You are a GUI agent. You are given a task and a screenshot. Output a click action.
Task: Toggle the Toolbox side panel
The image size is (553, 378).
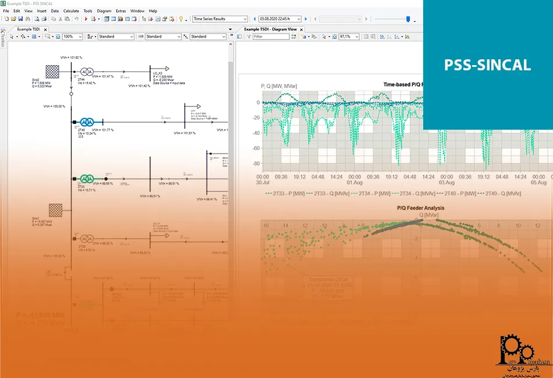click(3, 38)
